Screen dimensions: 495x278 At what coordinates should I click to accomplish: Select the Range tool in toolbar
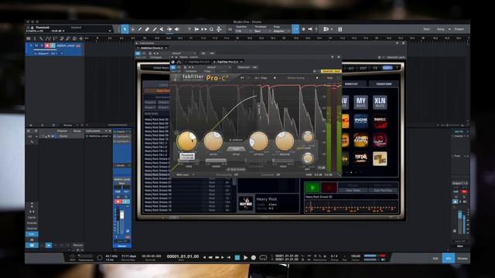pos(132,29)
